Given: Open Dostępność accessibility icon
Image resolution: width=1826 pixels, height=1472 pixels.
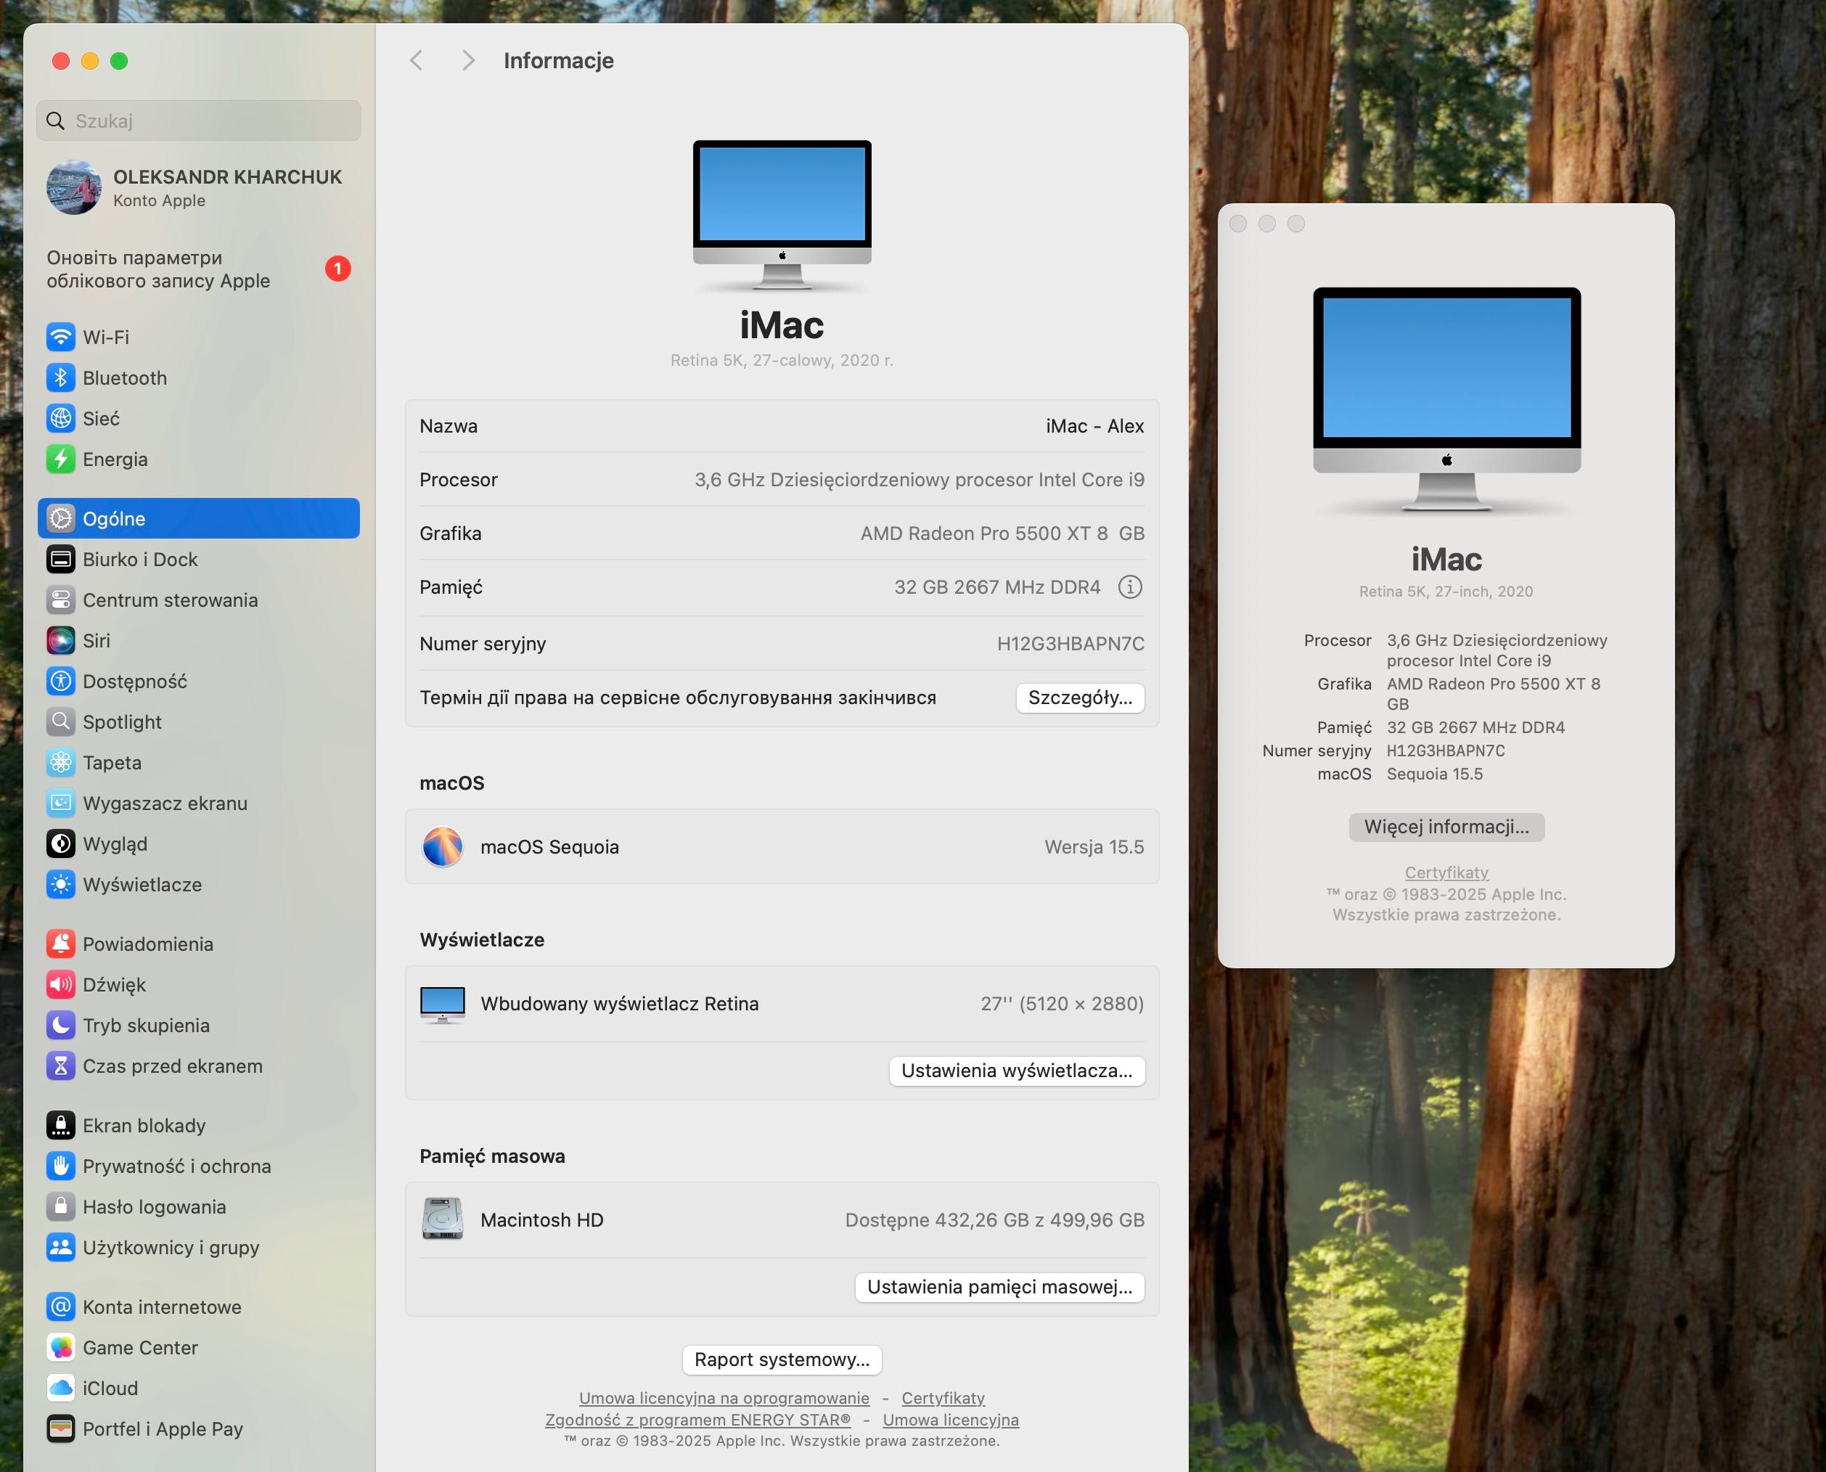Looking at the screenshot, I should coord(60,682).
